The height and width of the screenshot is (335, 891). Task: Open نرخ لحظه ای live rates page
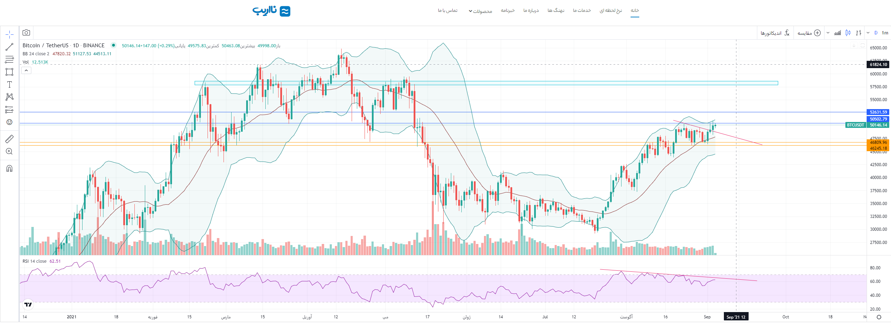tap(611, 10)
